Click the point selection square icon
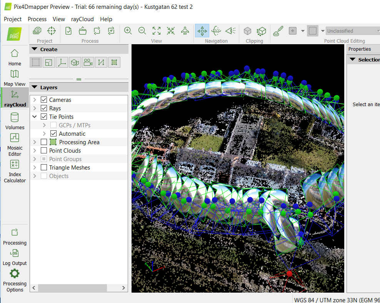This screenshot has width=380, height=303. pos(293,31)
